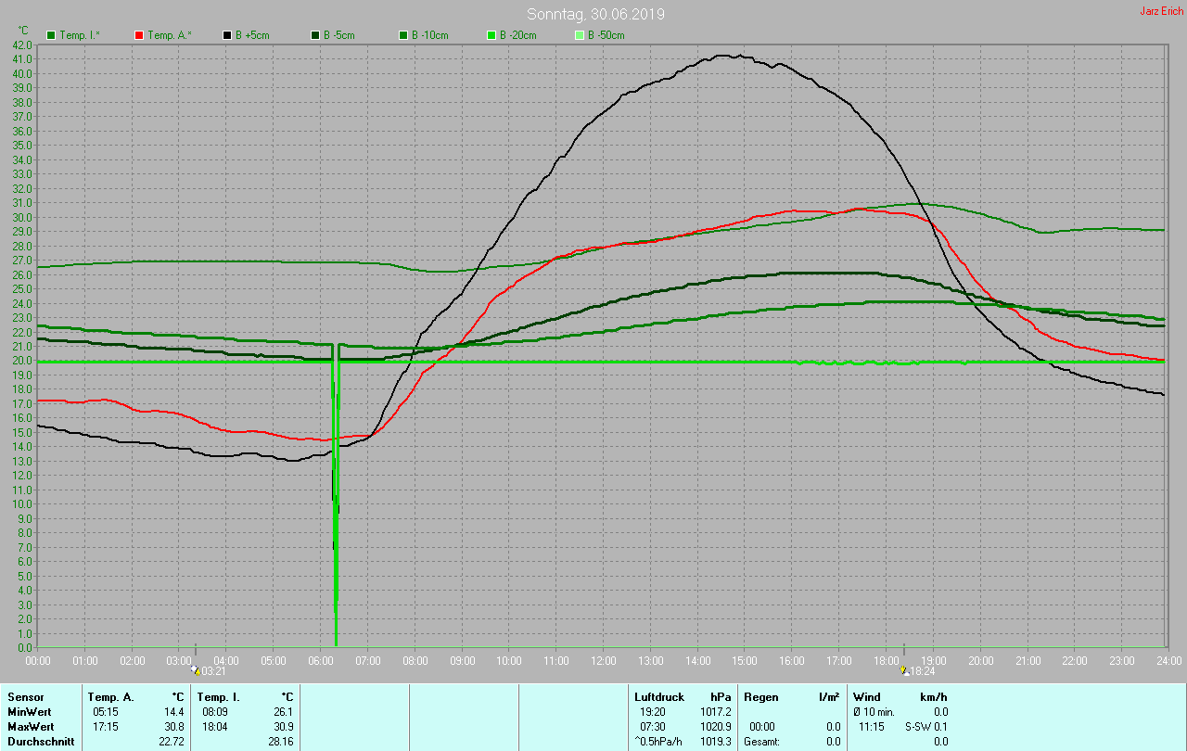Viewport: 1187px width, 751px height.
Task: Click the MinWert row label
Action: 30,711
